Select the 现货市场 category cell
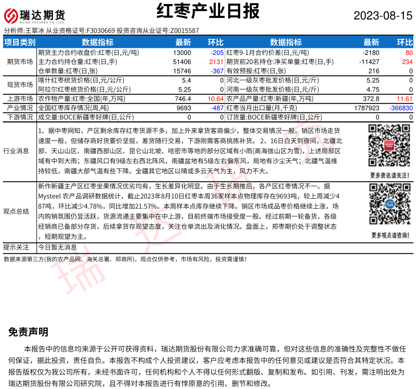The height and width of the screenshot is (389, 416). (x=20, y=85)
